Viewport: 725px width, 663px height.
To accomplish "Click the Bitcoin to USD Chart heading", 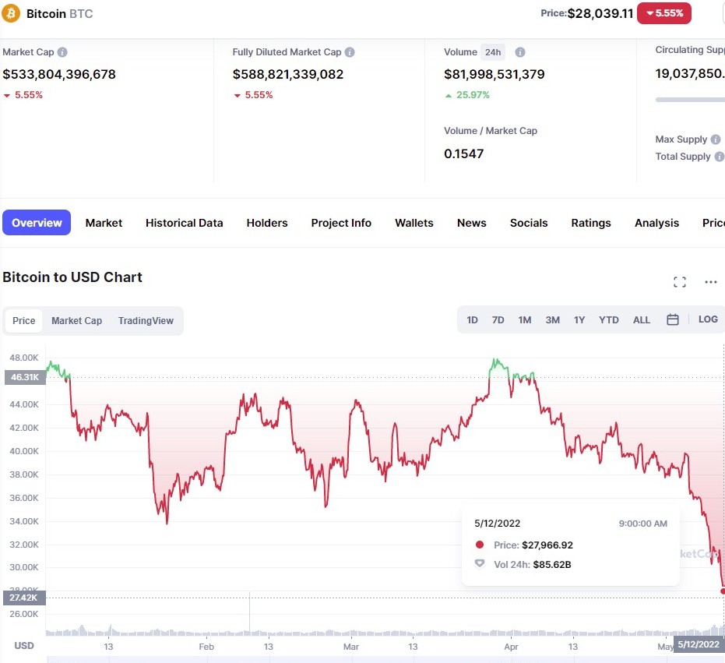I will (x=72, y=277).
